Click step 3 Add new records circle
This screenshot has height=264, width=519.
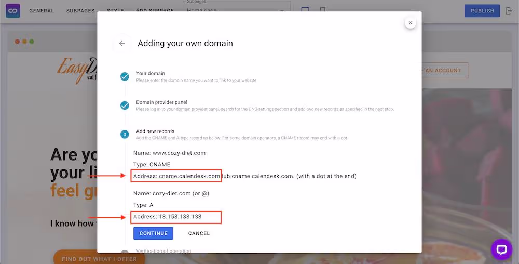pyautogui.click(x=125, y=135)
